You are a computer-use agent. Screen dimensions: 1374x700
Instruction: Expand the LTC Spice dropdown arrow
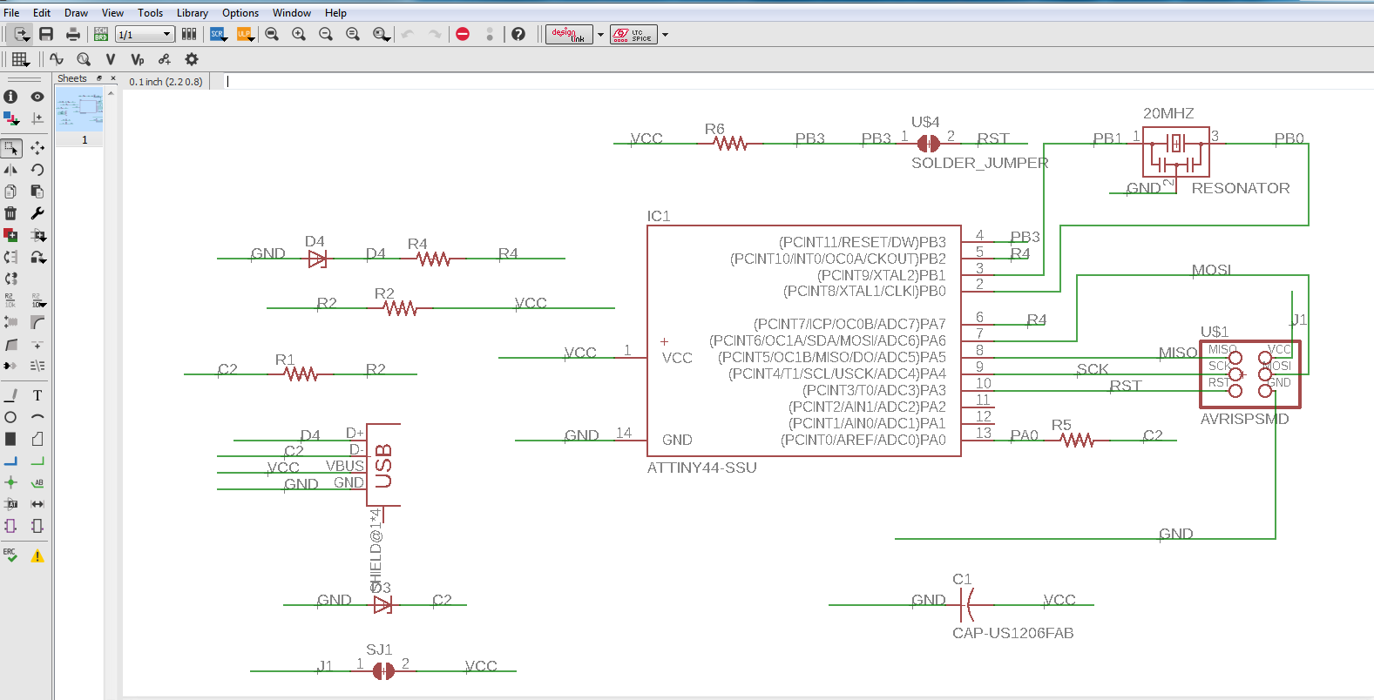click(x=665, y=35)
